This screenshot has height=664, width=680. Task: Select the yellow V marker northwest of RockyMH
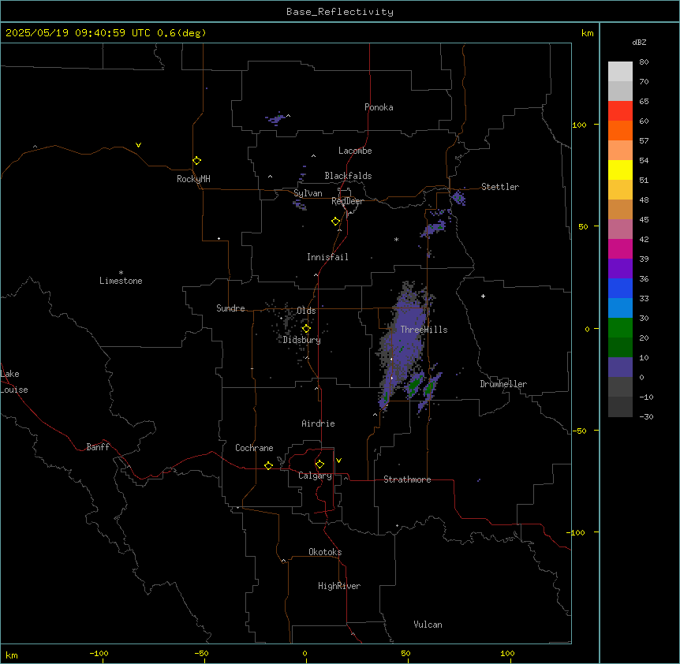[138, 145]
